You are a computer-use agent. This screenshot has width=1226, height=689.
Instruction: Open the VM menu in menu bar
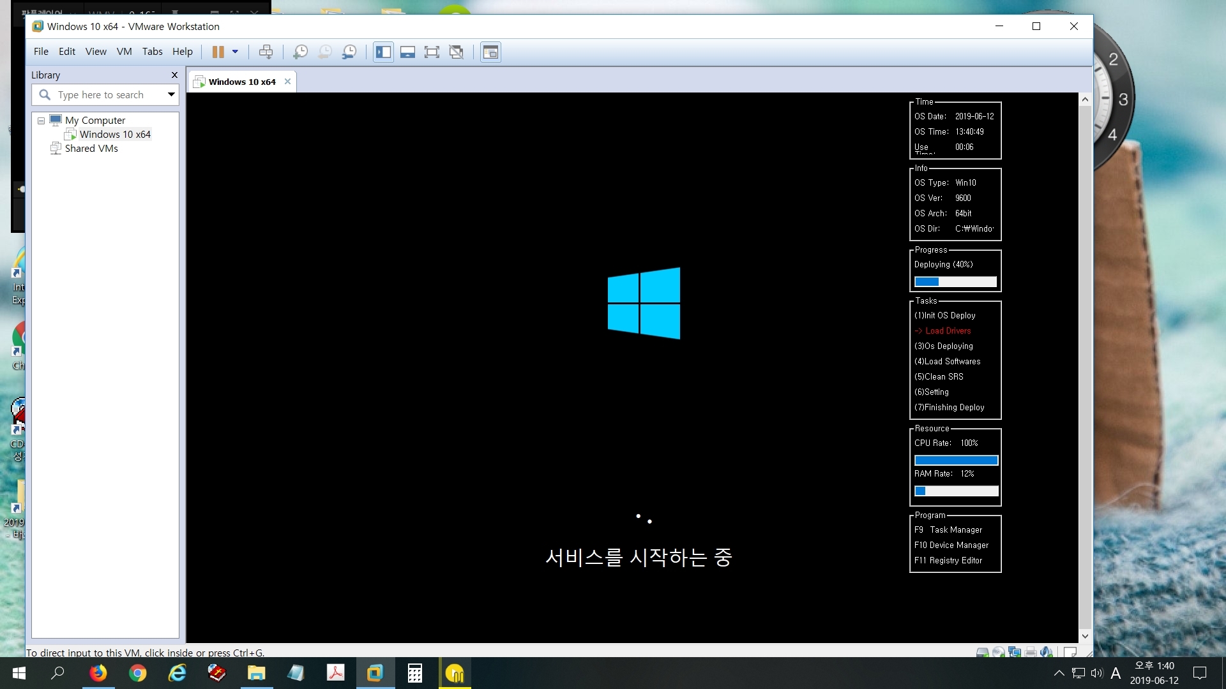[125, 51]
